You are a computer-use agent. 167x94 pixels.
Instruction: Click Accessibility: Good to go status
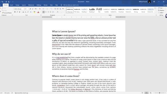click(21, 93)
